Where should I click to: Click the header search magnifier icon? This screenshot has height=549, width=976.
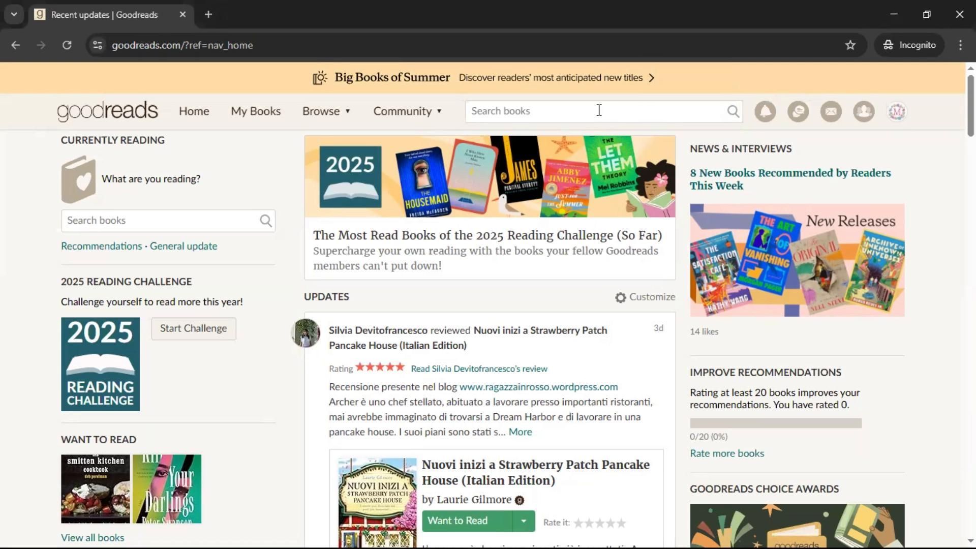(733, 111)
